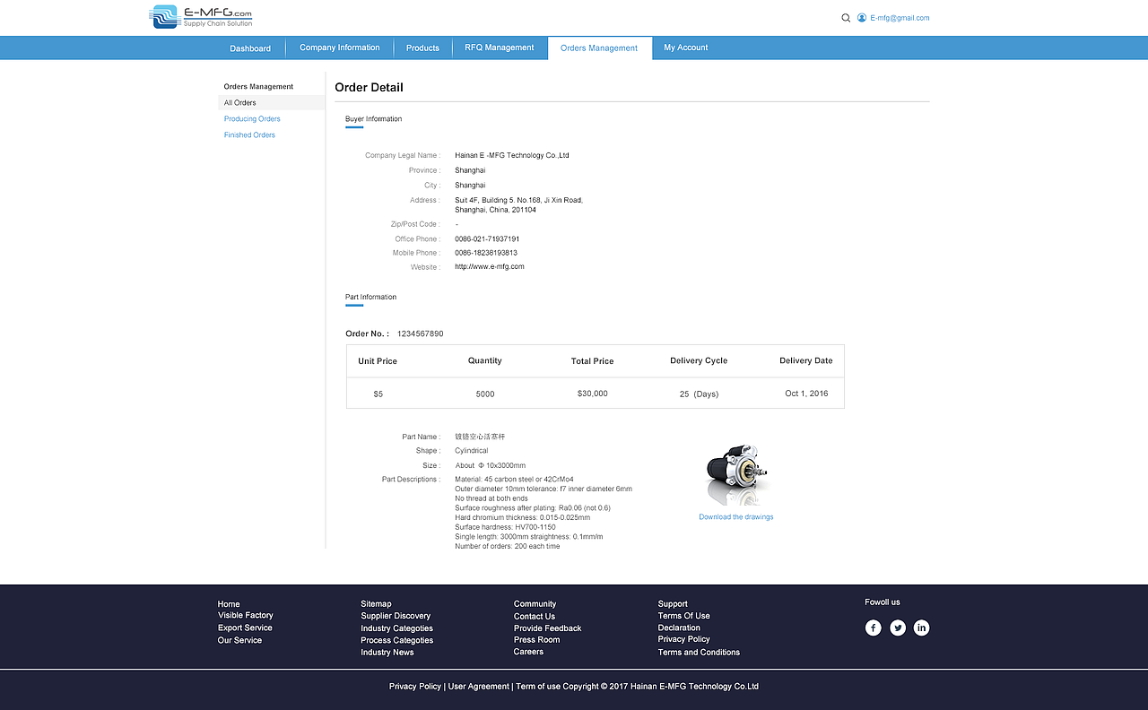Open the Company Information tab

(x=340, y=48)
